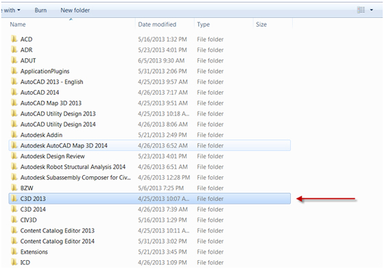Select AutoCAD Utility Design 2014 name

[58, 124]
